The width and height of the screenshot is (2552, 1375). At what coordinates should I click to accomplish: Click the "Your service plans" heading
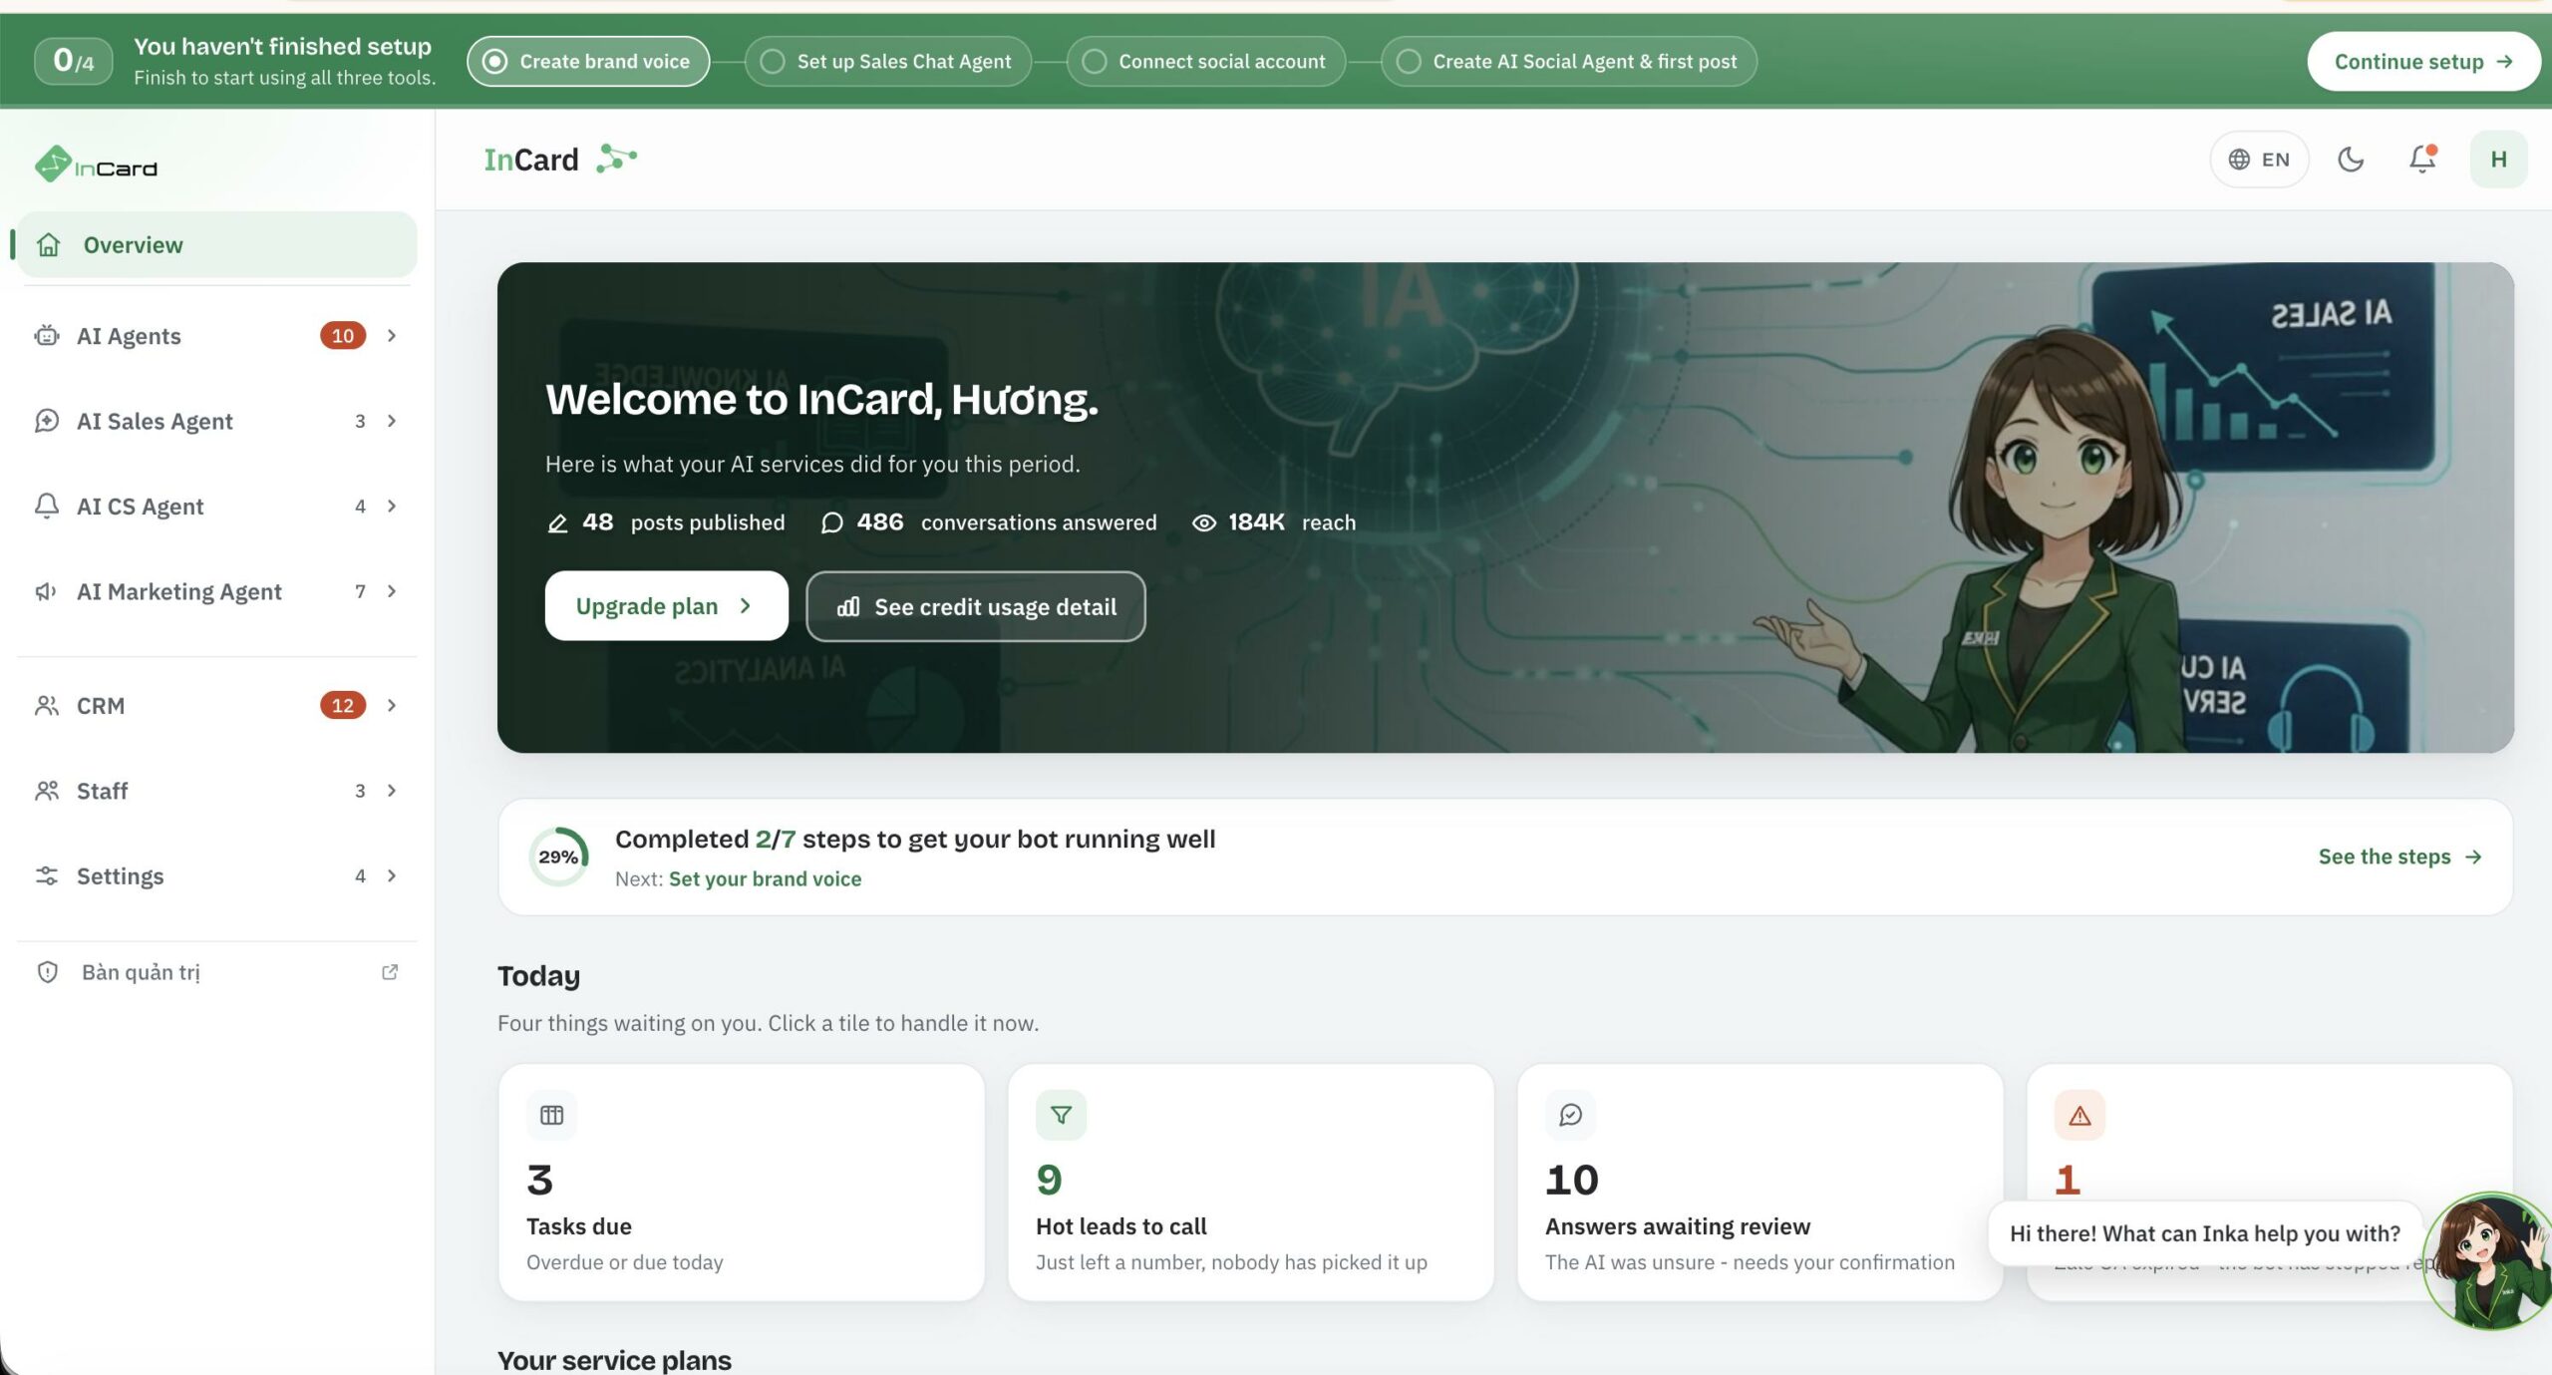click(614, 1360)
